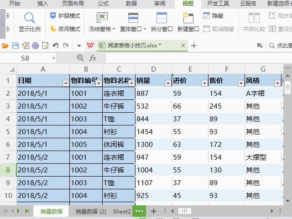Open the 物料名称 column filter dropdown

point(132,83)
